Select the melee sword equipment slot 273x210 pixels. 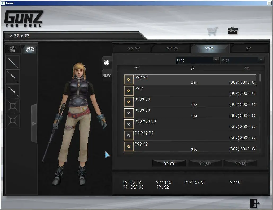pyautogui.click(x=13, y=62)
